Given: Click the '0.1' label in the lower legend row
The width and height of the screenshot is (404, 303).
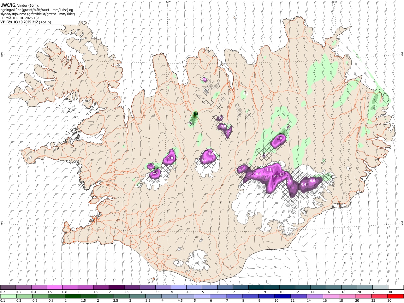Looking at the screenshot, I should click(2, 301).
